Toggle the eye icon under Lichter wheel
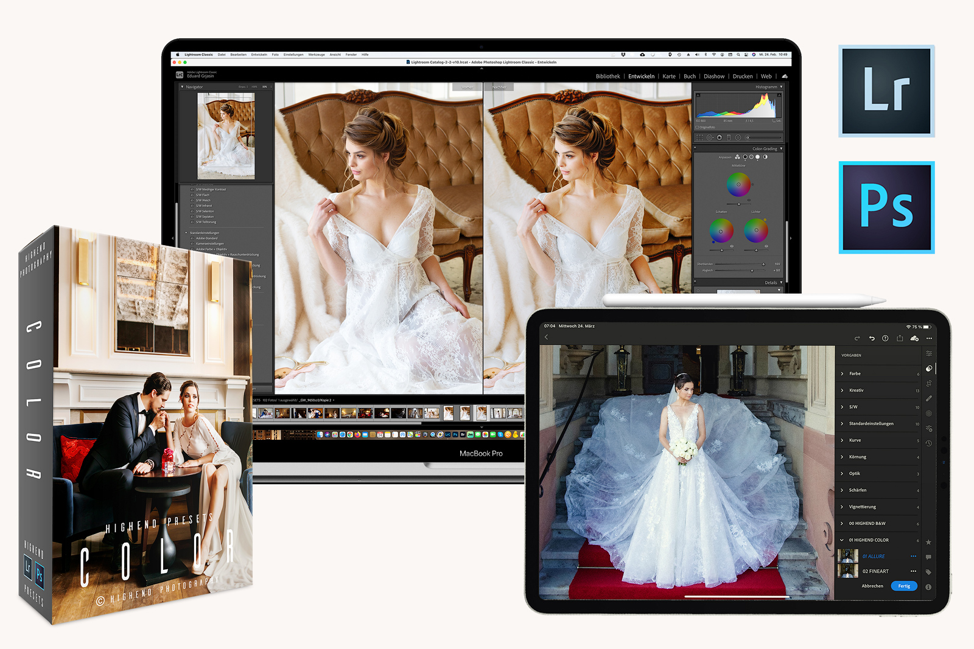 tap(766, 246)
